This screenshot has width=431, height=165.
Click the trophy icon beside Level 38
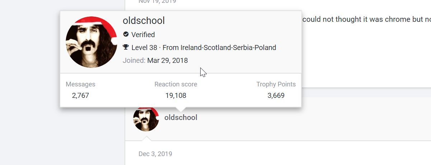126,47
